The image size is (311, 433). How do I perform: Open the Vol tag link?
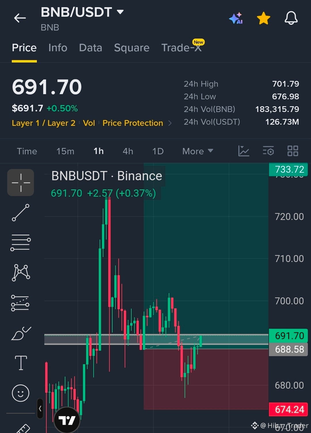coord(89,123)
